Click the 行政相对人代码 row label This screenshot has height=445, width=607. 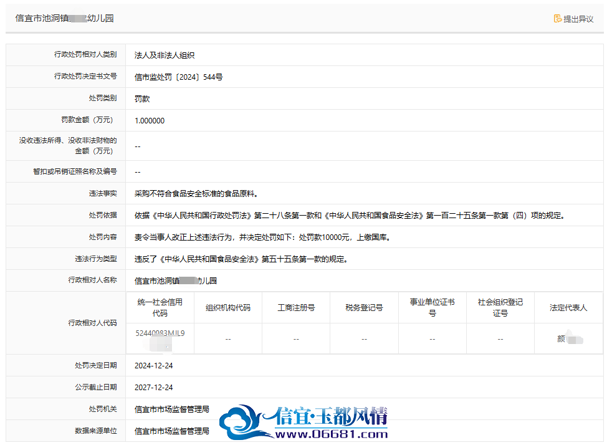(x=92, y=323)
